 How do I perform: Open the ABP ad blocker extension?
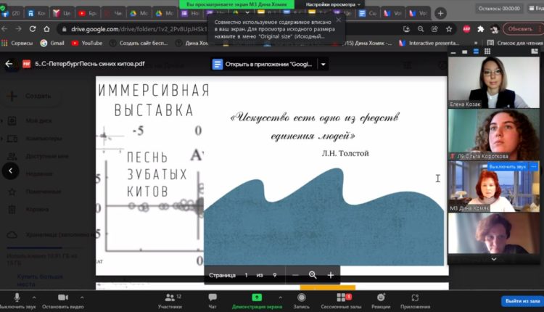[x=466, y=29]
